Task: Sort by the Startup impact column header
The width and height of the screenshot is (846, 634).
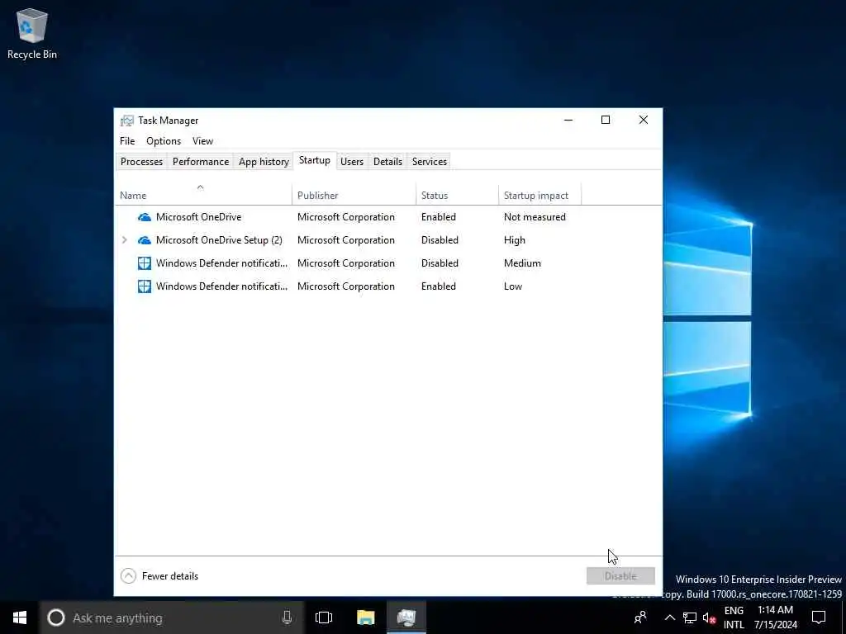Action: [x=539, y=195]
